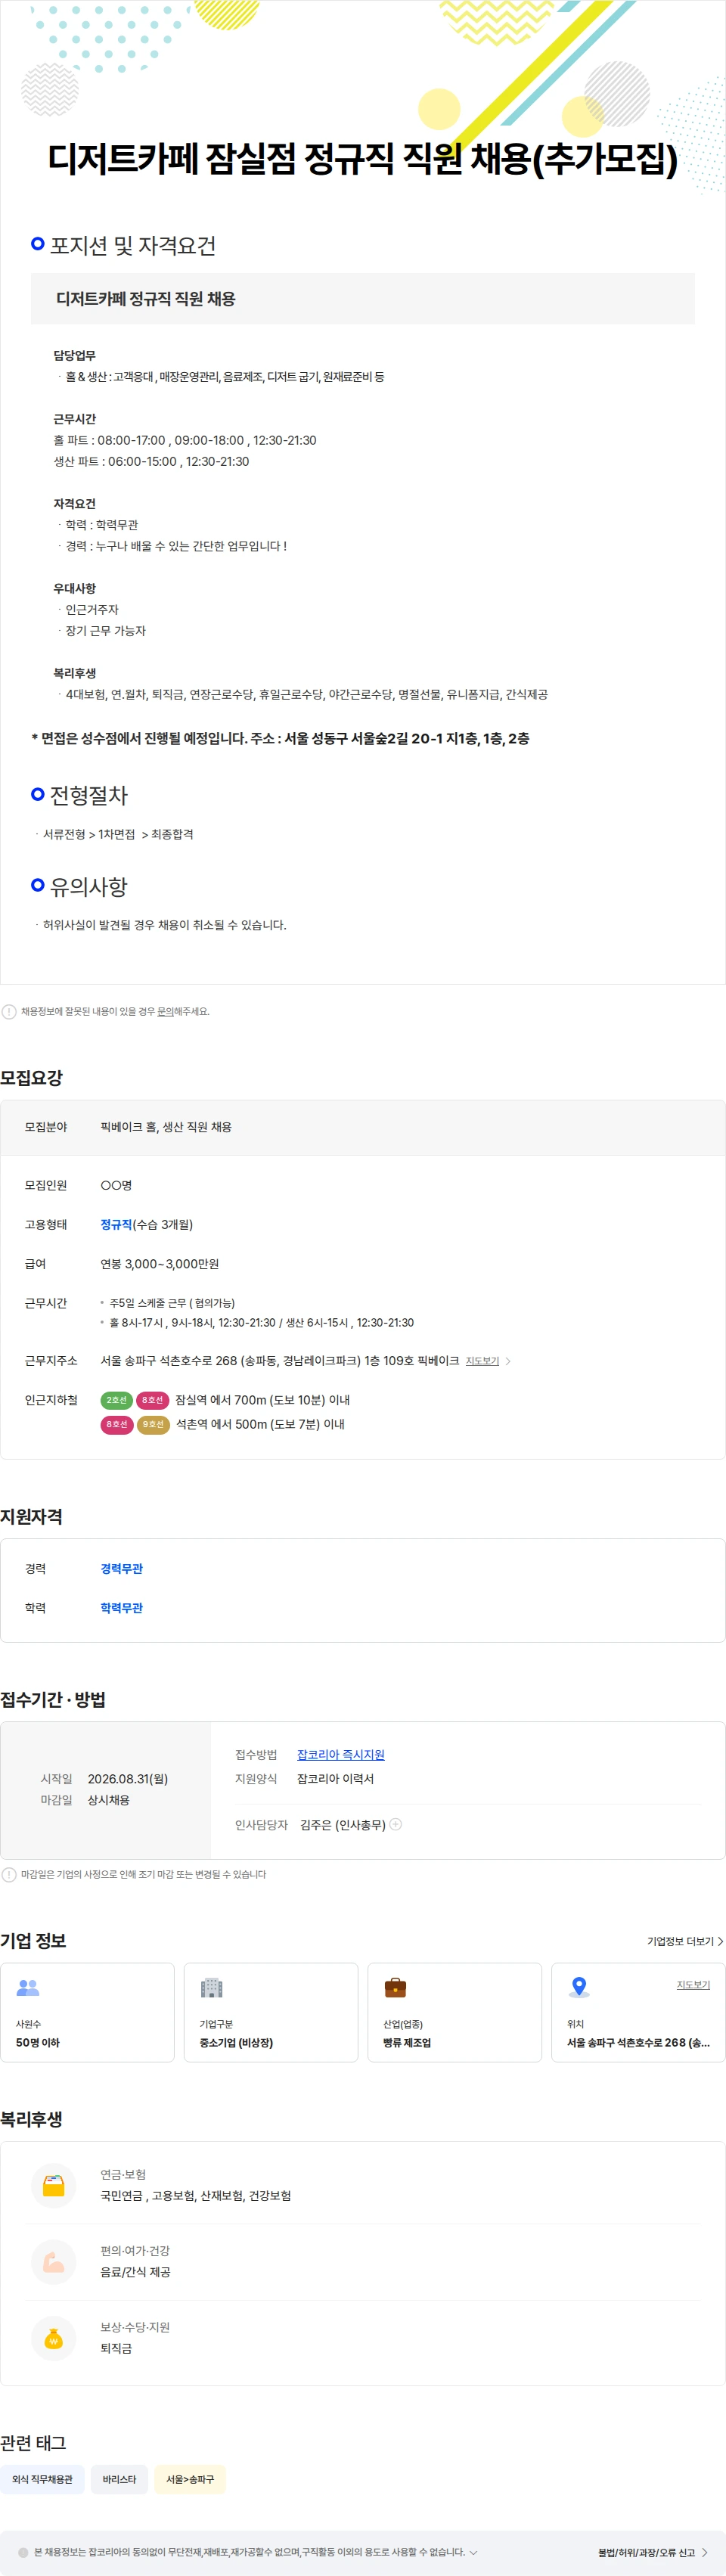This screenshot has width=726, height=2576.
Task: Open 지도보기 link next to 근무지주소
Action: pos(482,1361)
